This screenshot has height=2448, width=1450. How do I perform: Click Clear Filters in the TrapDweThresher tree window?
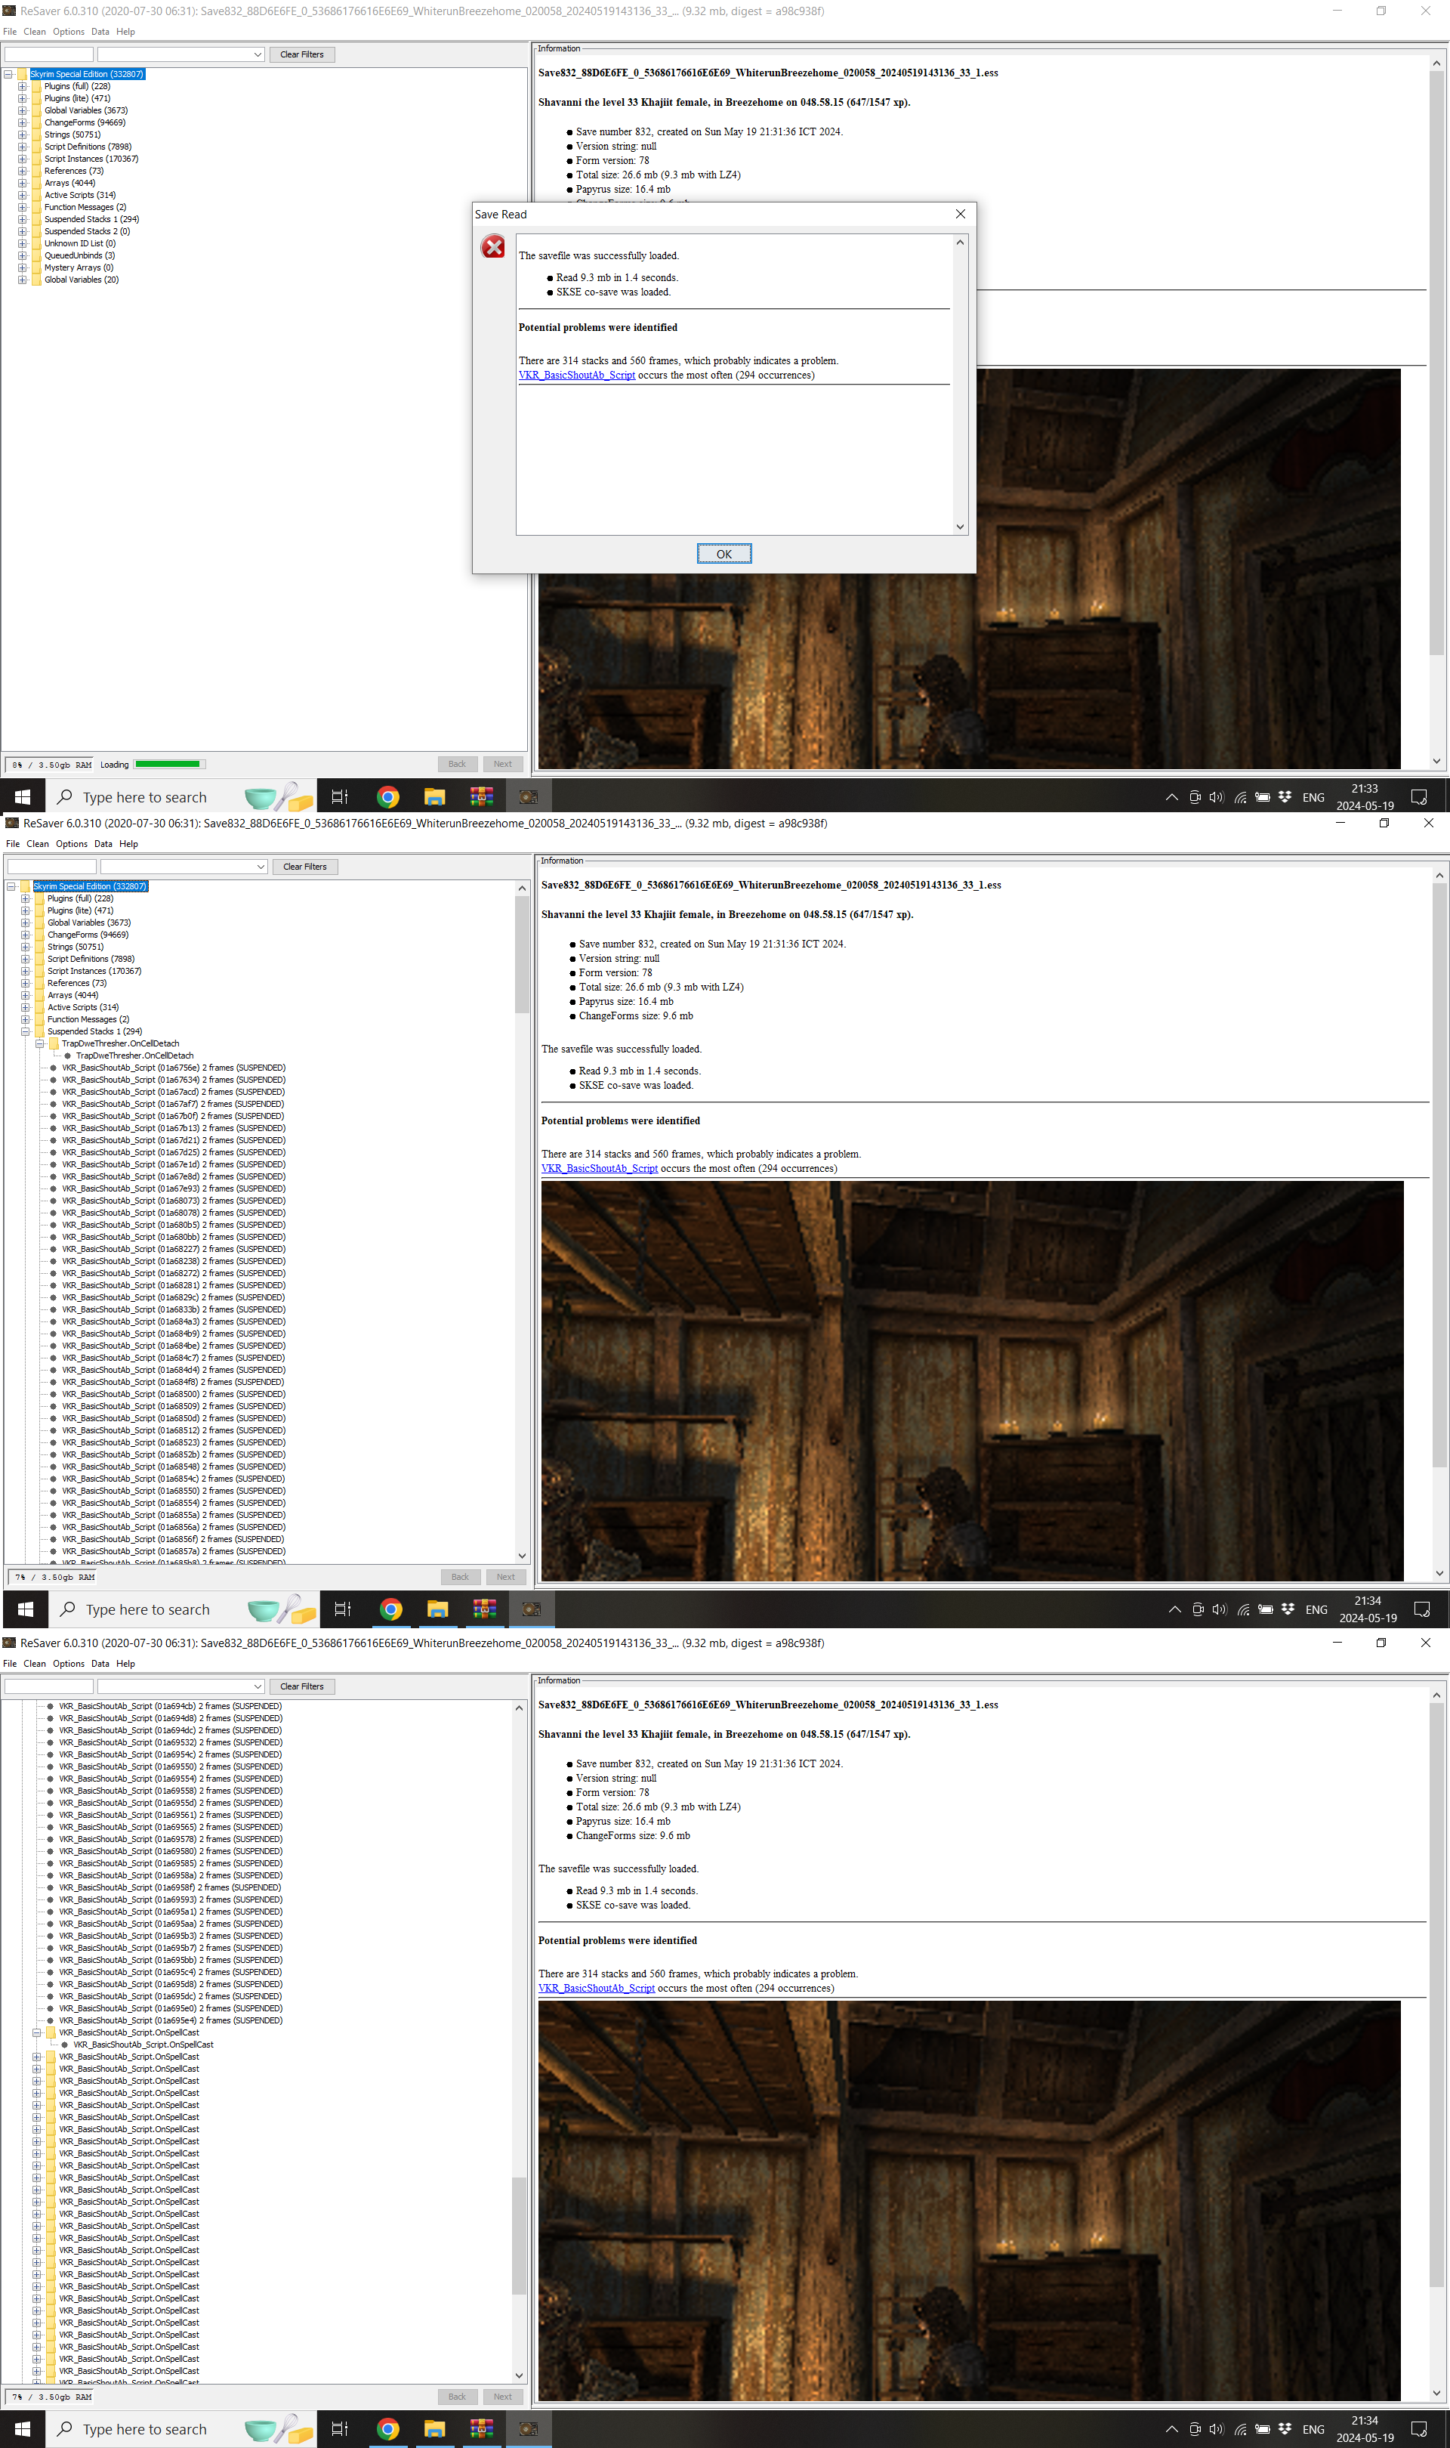tap(305, 867)
